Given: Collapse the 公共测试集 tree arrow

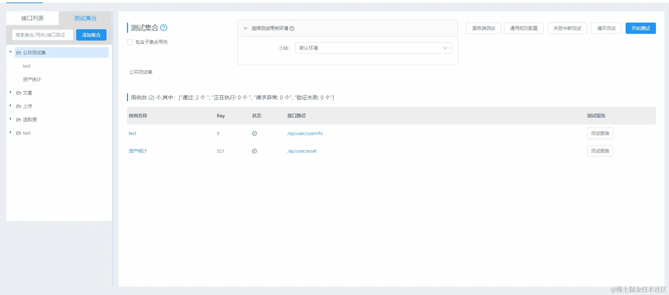Looking at the screenshot, I should [11, 52].
